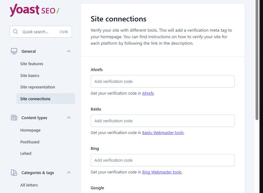Open Site representation settings
The width and height of the screenshot is (263, 193).
point(38,87)
